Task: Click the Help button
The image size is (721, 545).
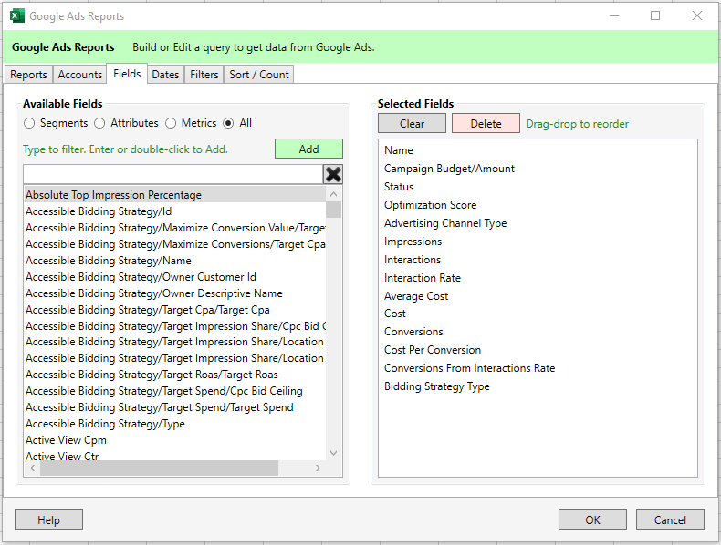Action: click(48, 519)
